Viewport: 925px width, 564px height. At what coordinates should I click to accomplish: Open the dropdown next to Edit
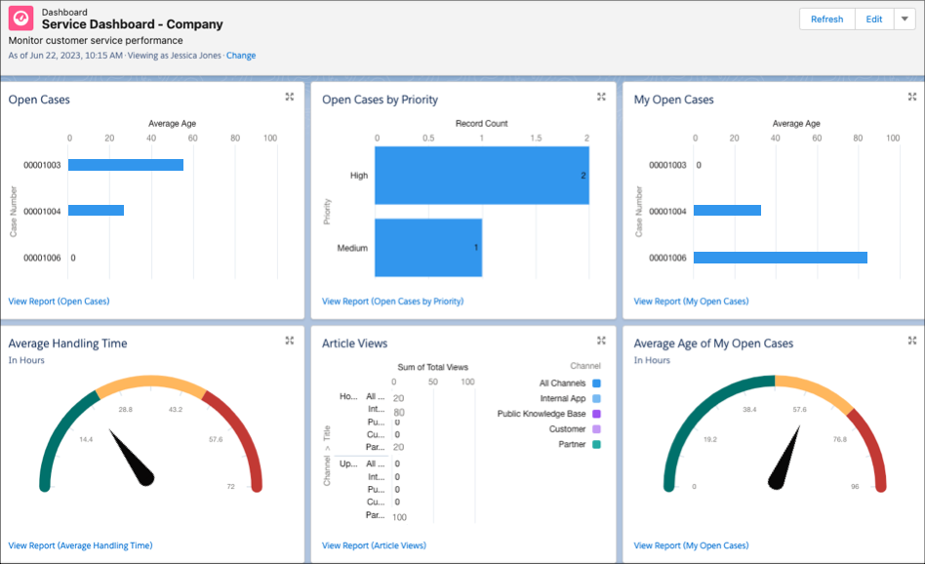coord(905,19)
